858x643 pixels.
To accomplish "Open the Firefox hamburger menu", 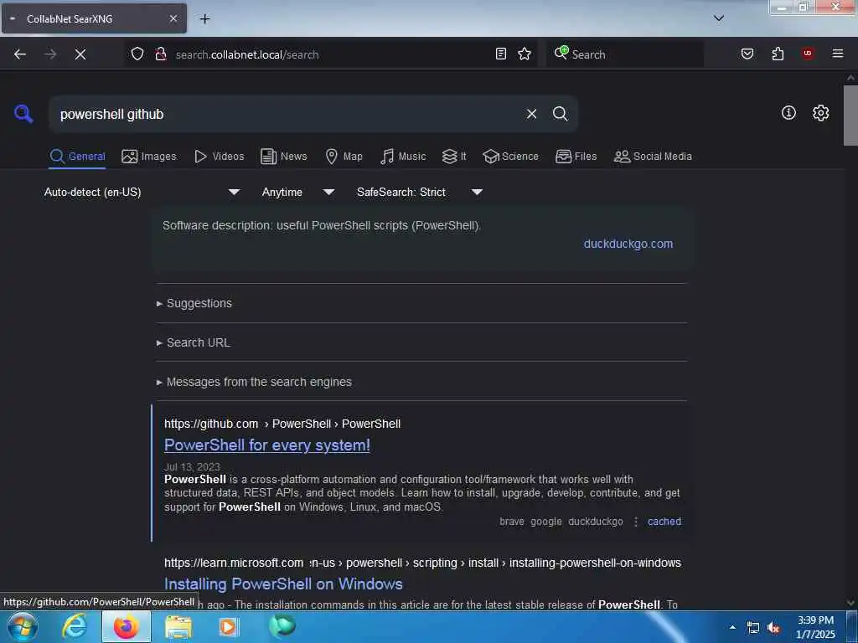I will 838,54.
